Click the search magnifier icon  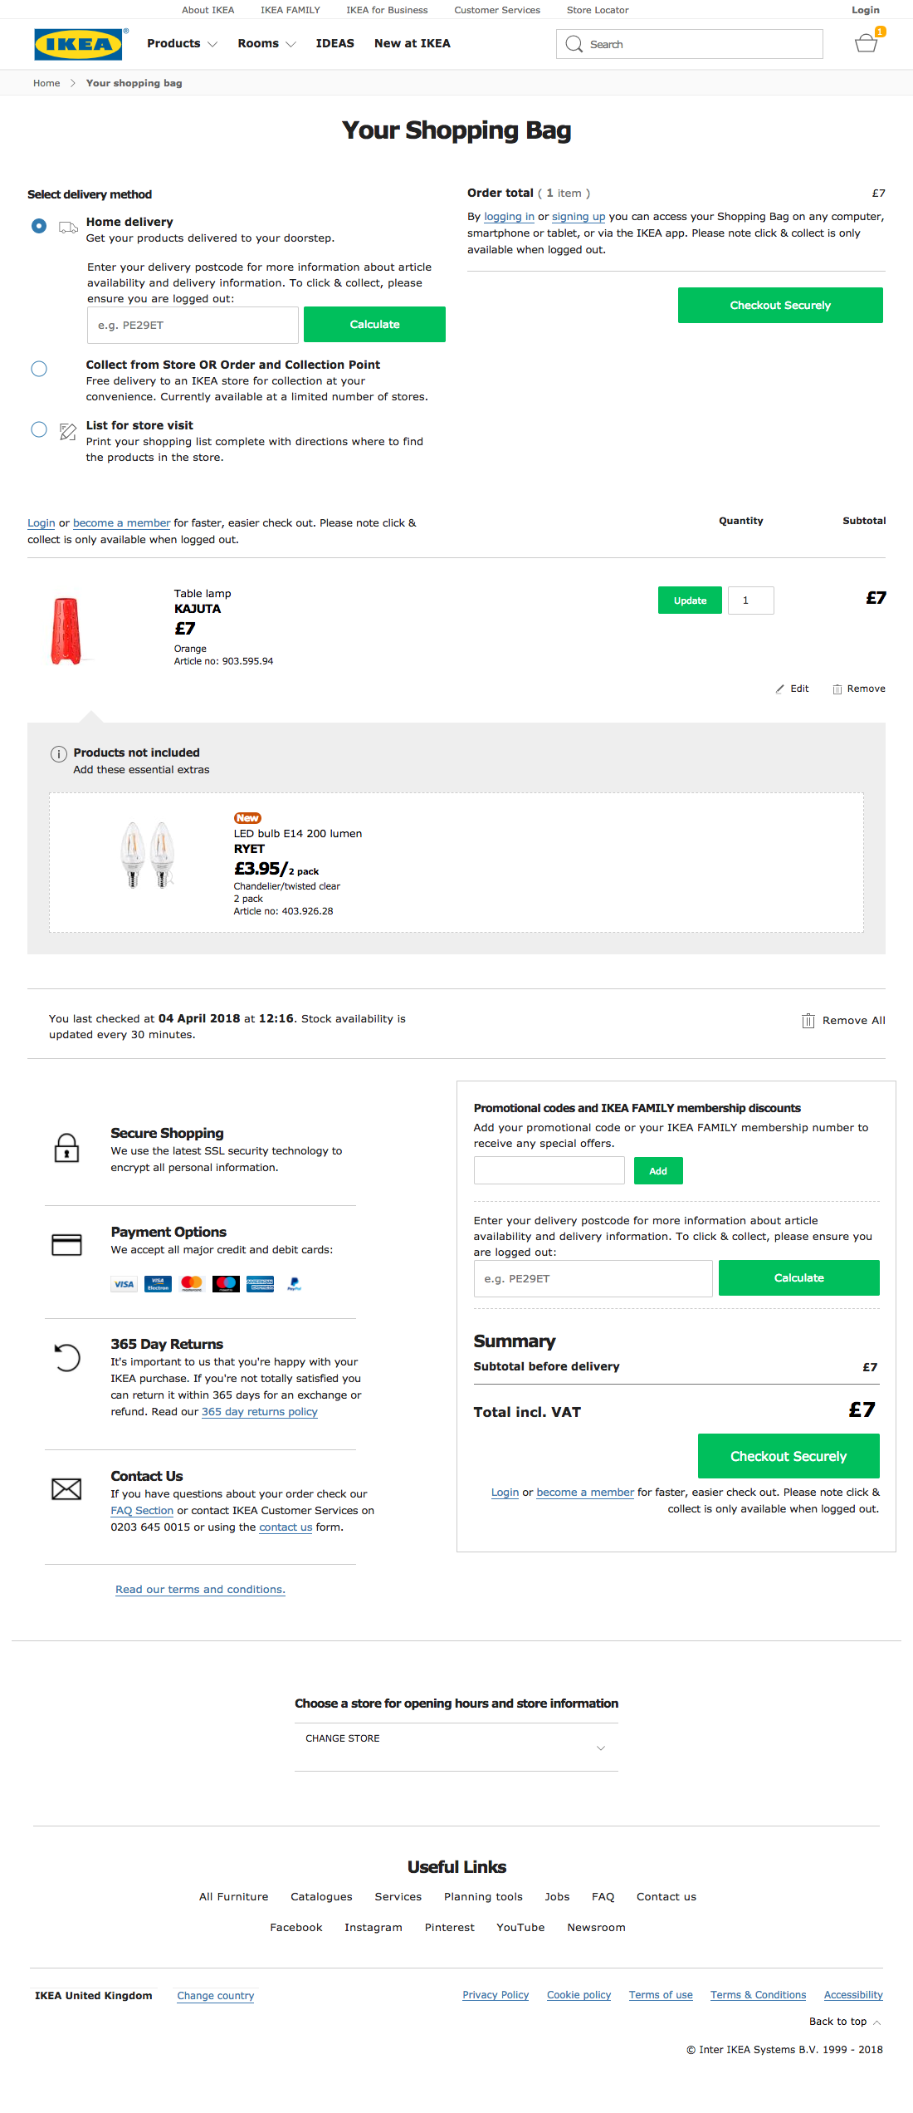click(574, 43)
